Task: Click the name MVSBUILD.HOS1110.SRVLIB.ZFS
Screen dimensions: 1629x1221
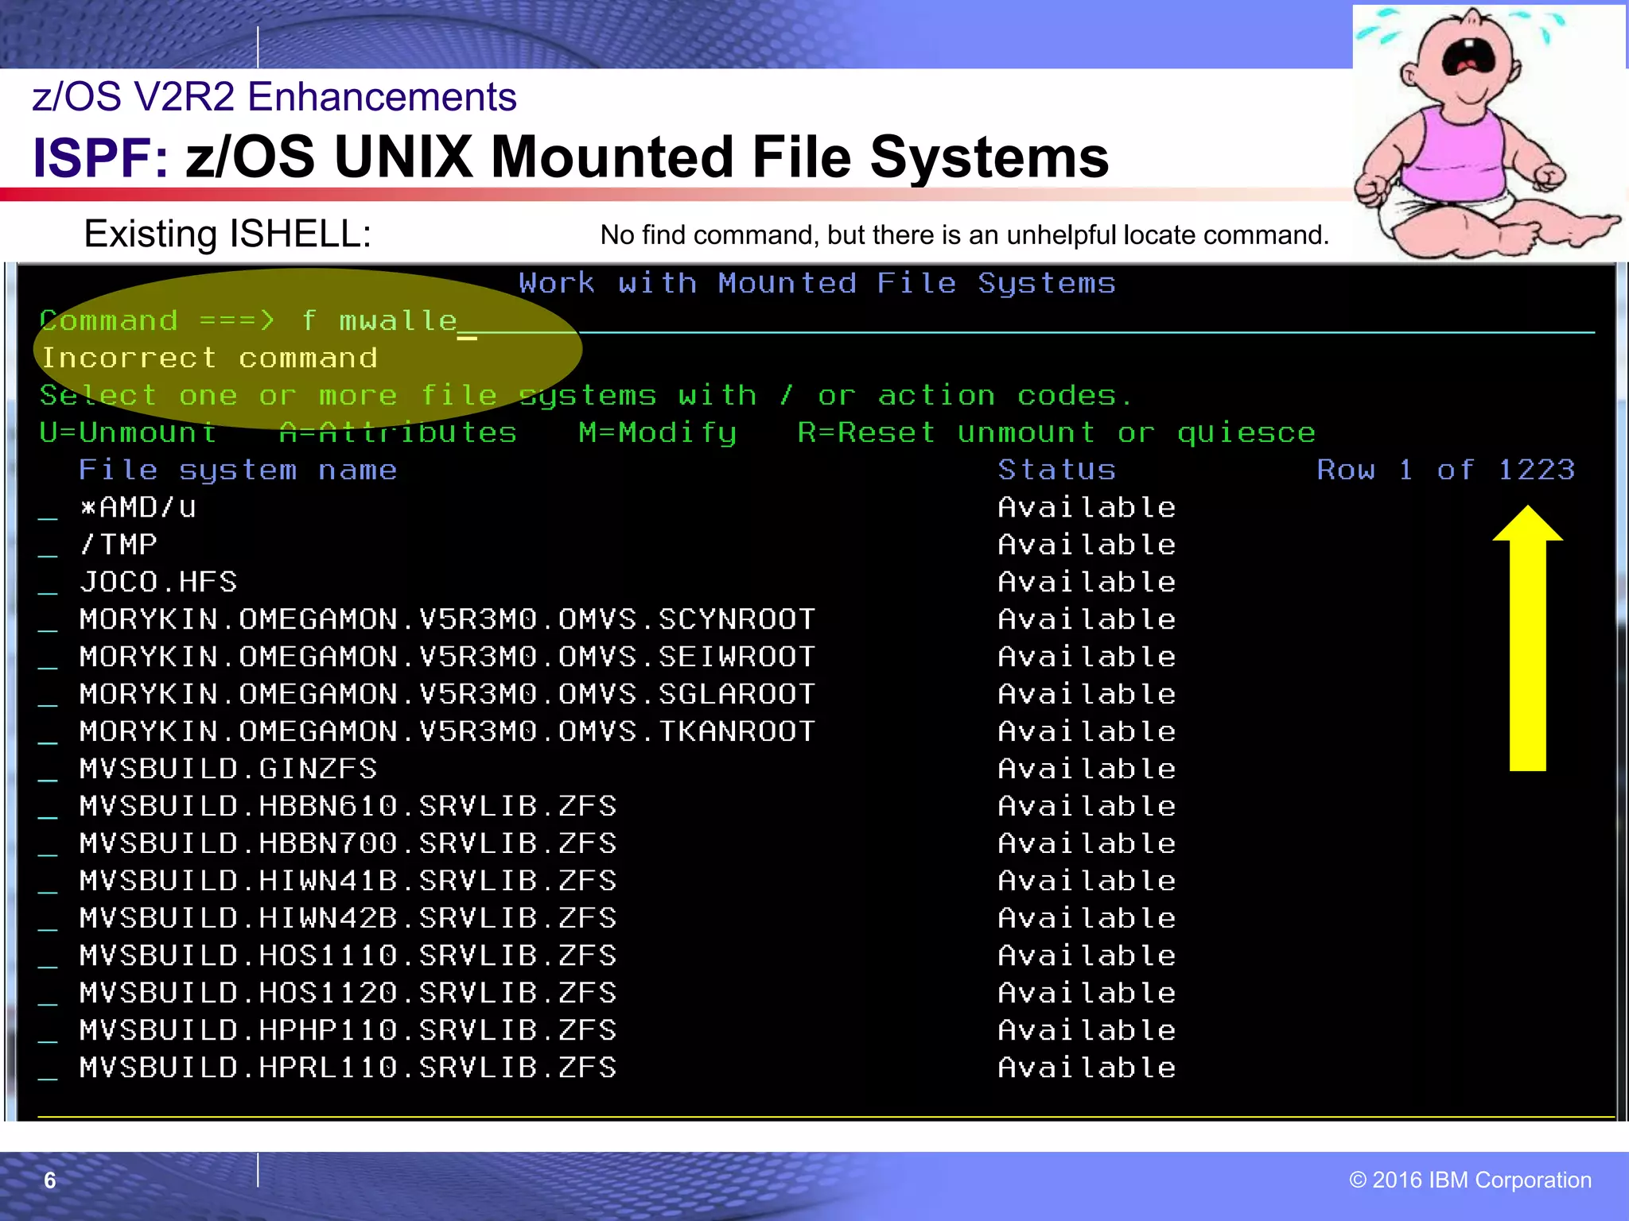Action: [x=348, y=955]
